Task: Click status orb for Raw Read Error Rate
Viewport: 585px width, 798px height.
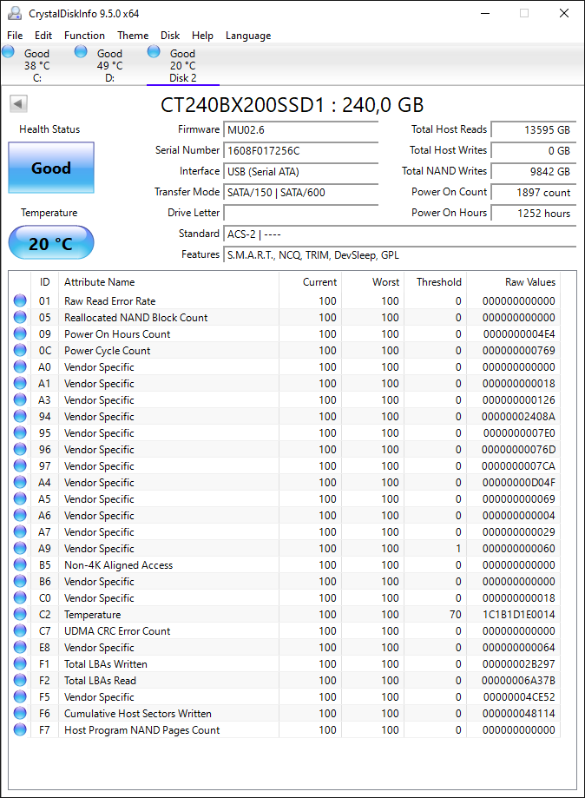Action: pos(20,300)
